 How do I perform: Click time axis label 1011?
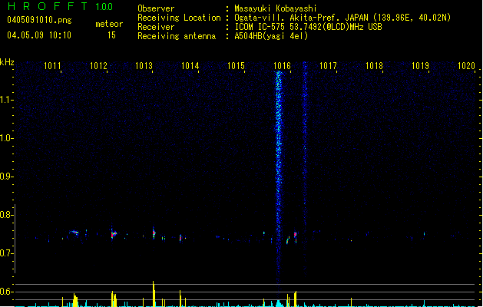click(x=52, y=66)
